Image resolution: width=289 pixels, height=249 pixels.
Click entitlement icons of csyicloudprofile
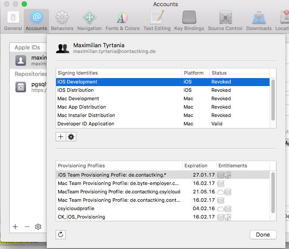(x=224, y=209)
